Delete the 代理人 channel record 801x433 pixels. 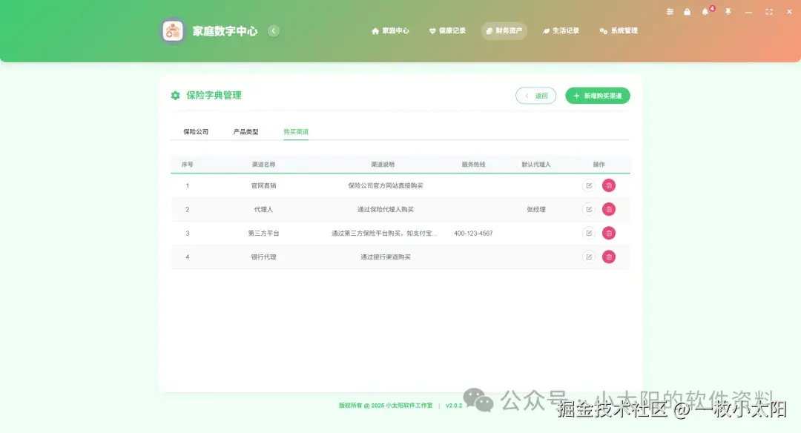[608, 209]
